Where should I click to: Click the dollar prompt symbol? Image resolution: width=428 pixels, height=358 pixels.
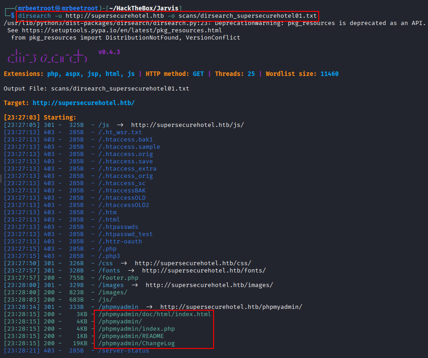[x=13, y=16]
